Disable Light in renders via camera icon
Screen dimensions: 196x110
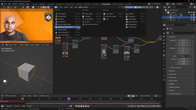point(194,20)
